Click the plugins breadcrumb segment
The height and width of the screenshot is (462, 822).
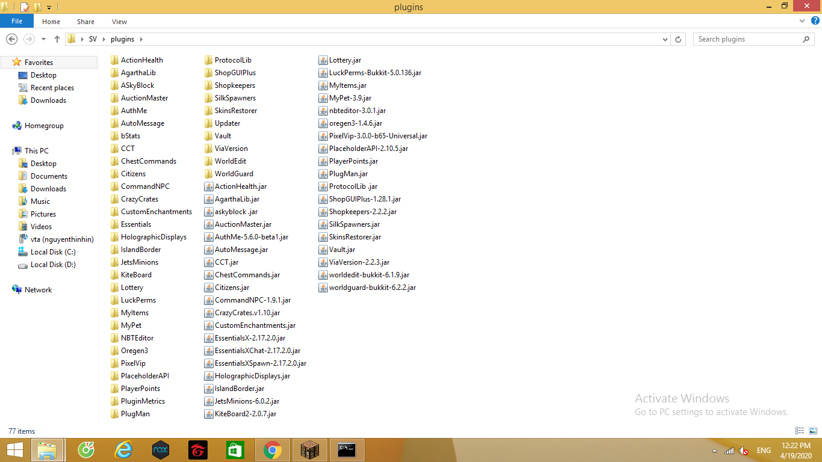pyautogui.click(x=123, y=39)
